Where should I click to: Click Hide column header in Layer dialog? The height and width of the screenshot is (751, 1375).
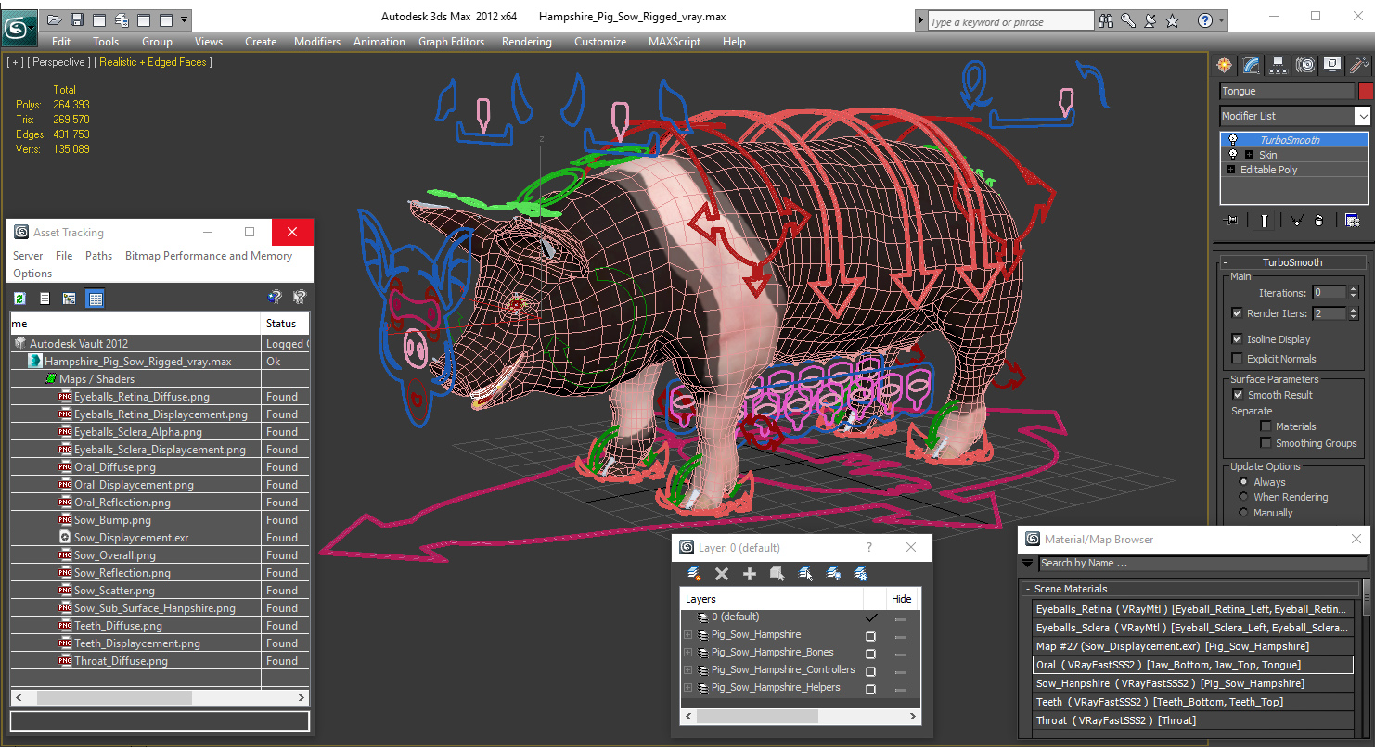pos(902,599)
